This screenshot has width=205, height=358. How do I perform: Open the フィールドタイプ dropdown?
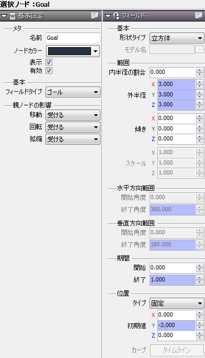(x=73, y=92)
